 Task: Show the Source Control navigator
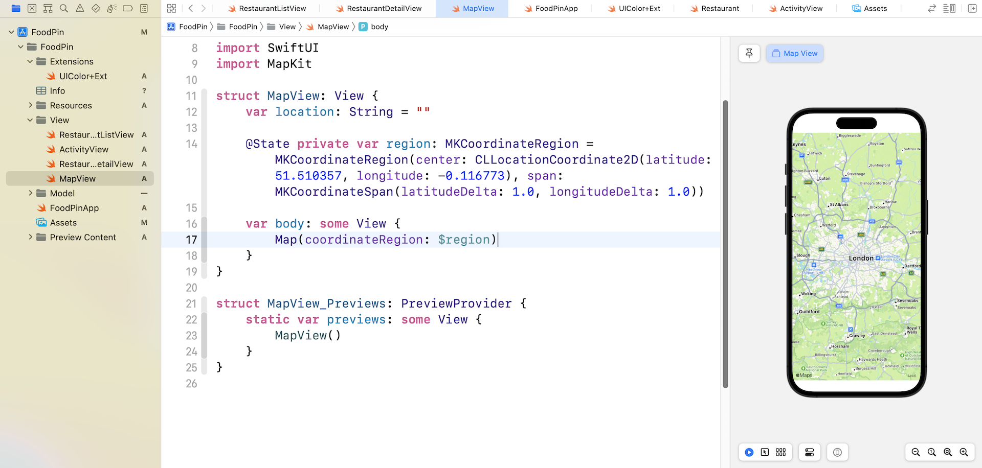click(x=32, y=8)
